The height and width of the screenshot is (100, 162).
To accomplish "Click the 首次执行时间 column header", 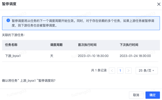I will tap(87, 45).
